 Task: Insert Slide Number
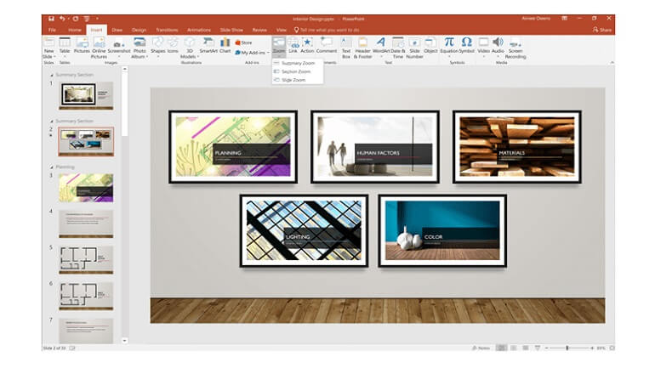pos(414,48)
